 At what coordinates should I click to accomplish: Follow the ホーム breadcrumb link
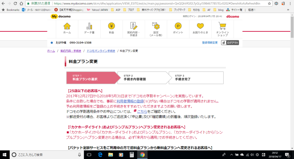coord(51,51)
